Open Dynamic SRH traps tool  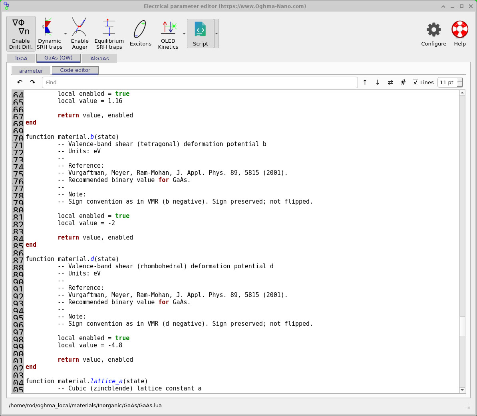click(x=49, y=34)
